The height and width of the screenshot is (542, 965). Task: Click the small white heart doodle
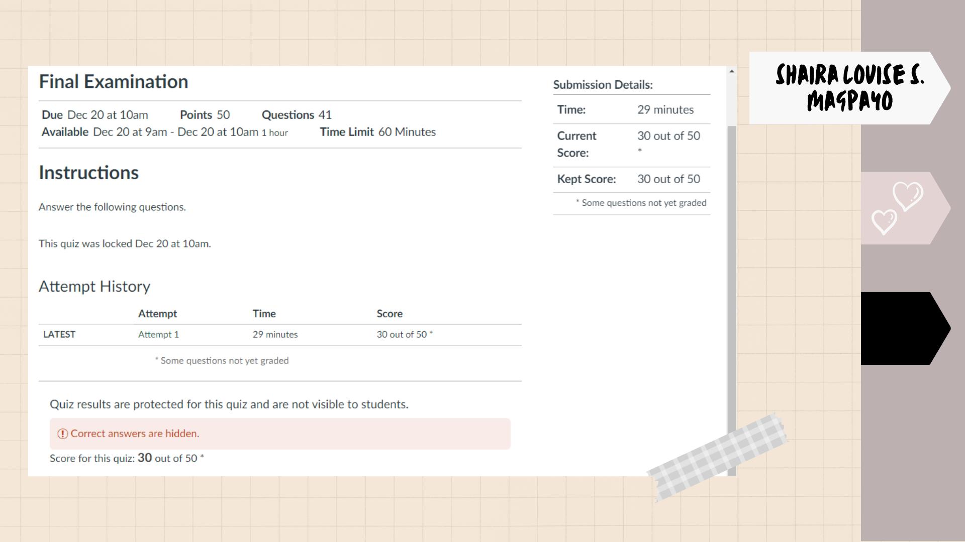[884, 221]
